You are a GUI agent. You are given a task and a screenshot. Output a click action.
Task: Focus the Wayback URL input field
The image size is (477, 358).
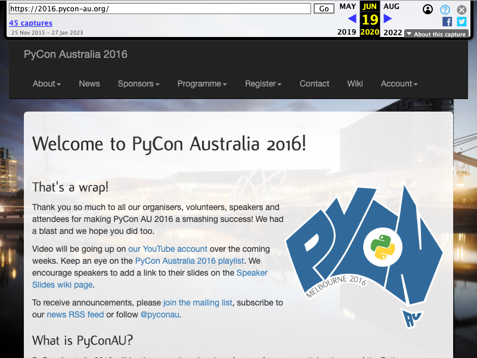(x=160, y=8)
